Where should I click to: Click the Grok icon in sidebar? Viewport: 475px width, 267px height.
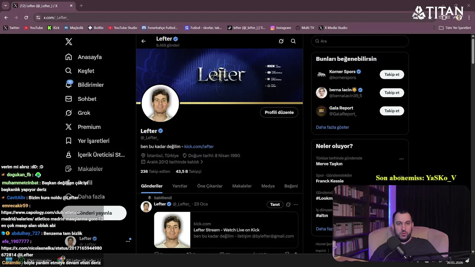(69, 113)
